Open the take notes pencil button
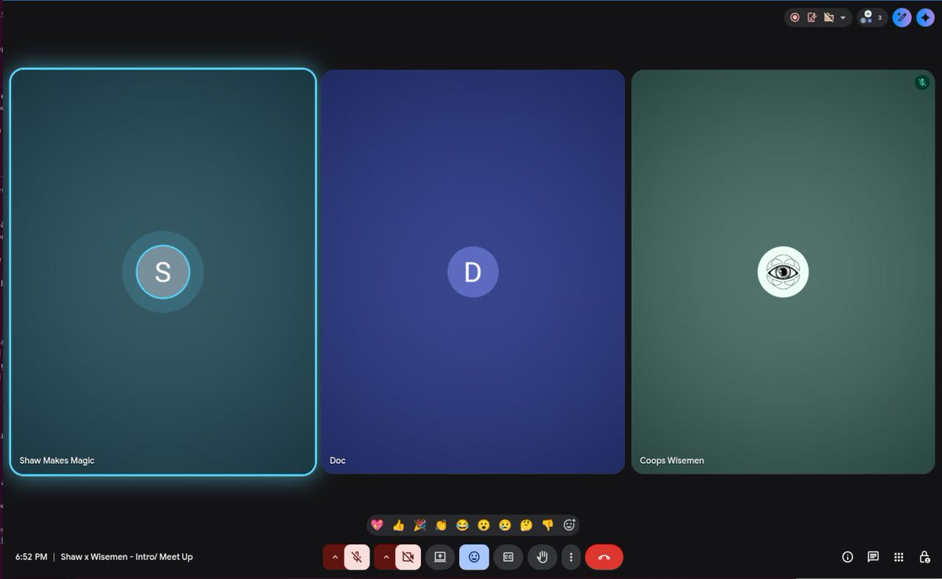The width and height of the screenshot is (942, 579). click(x=902, y=17)
